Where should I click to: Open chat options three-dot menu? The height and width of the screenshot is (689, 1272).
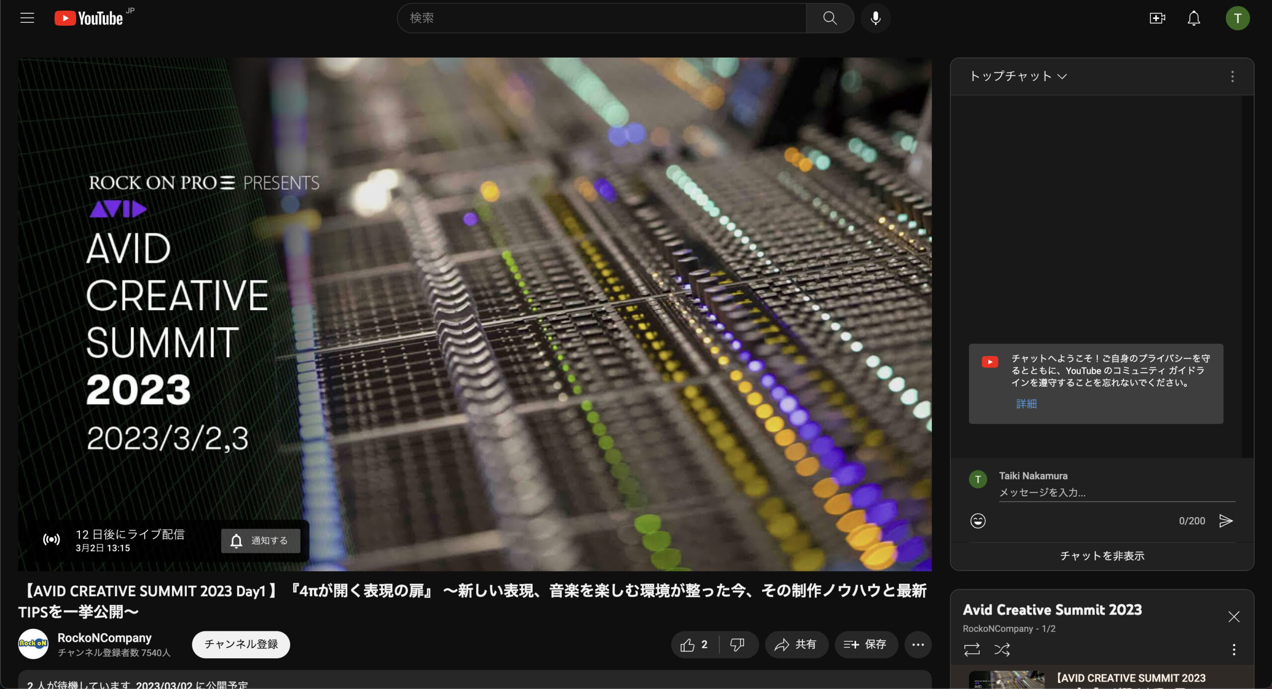(1232, 77)
